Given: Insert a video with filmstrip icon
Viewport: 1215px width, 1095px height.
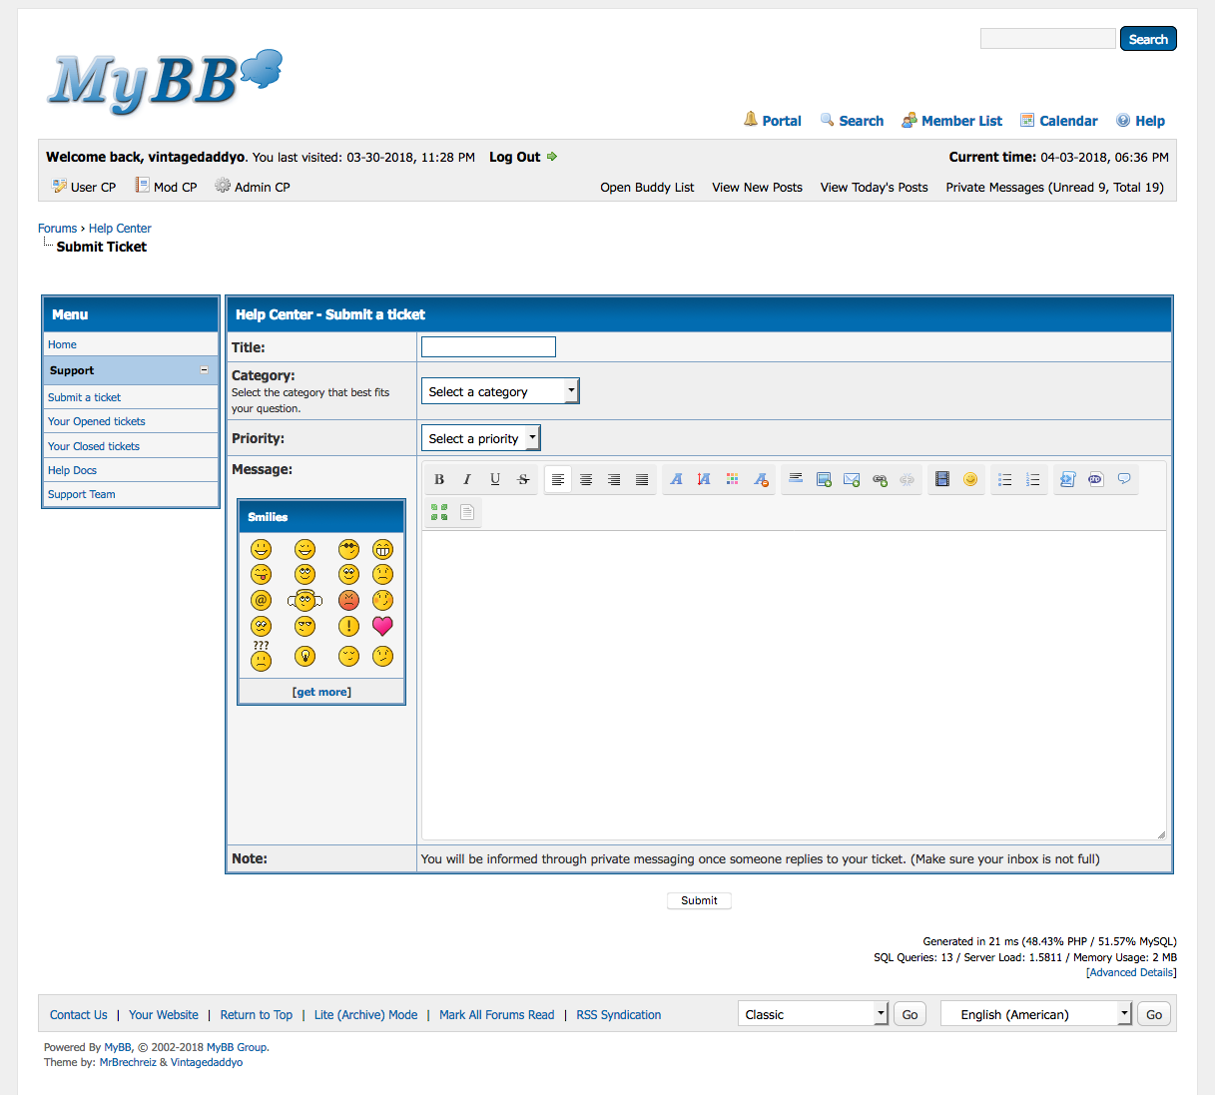Looking at the screenshot, I should point(941,480).
